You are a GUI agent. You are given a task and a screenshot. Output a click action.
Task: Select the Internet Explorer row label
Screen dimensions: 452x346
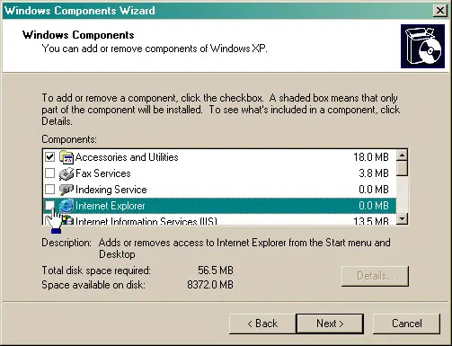(x=111, y=206)
